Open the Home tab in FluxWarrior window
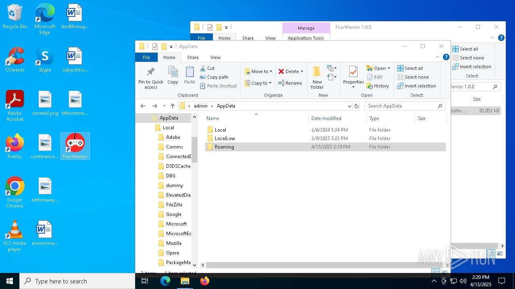 (x=225, y=38)
